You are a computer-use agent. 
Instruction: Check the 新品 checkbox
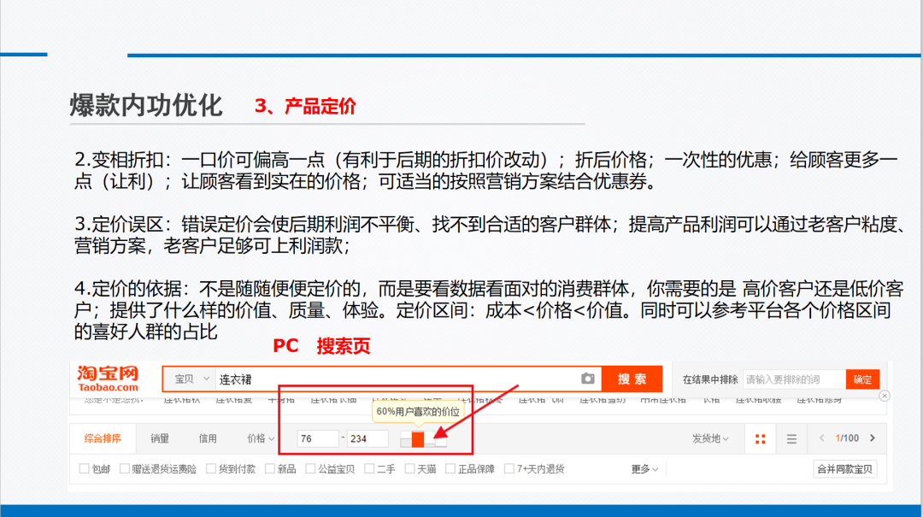pos(269,468)
